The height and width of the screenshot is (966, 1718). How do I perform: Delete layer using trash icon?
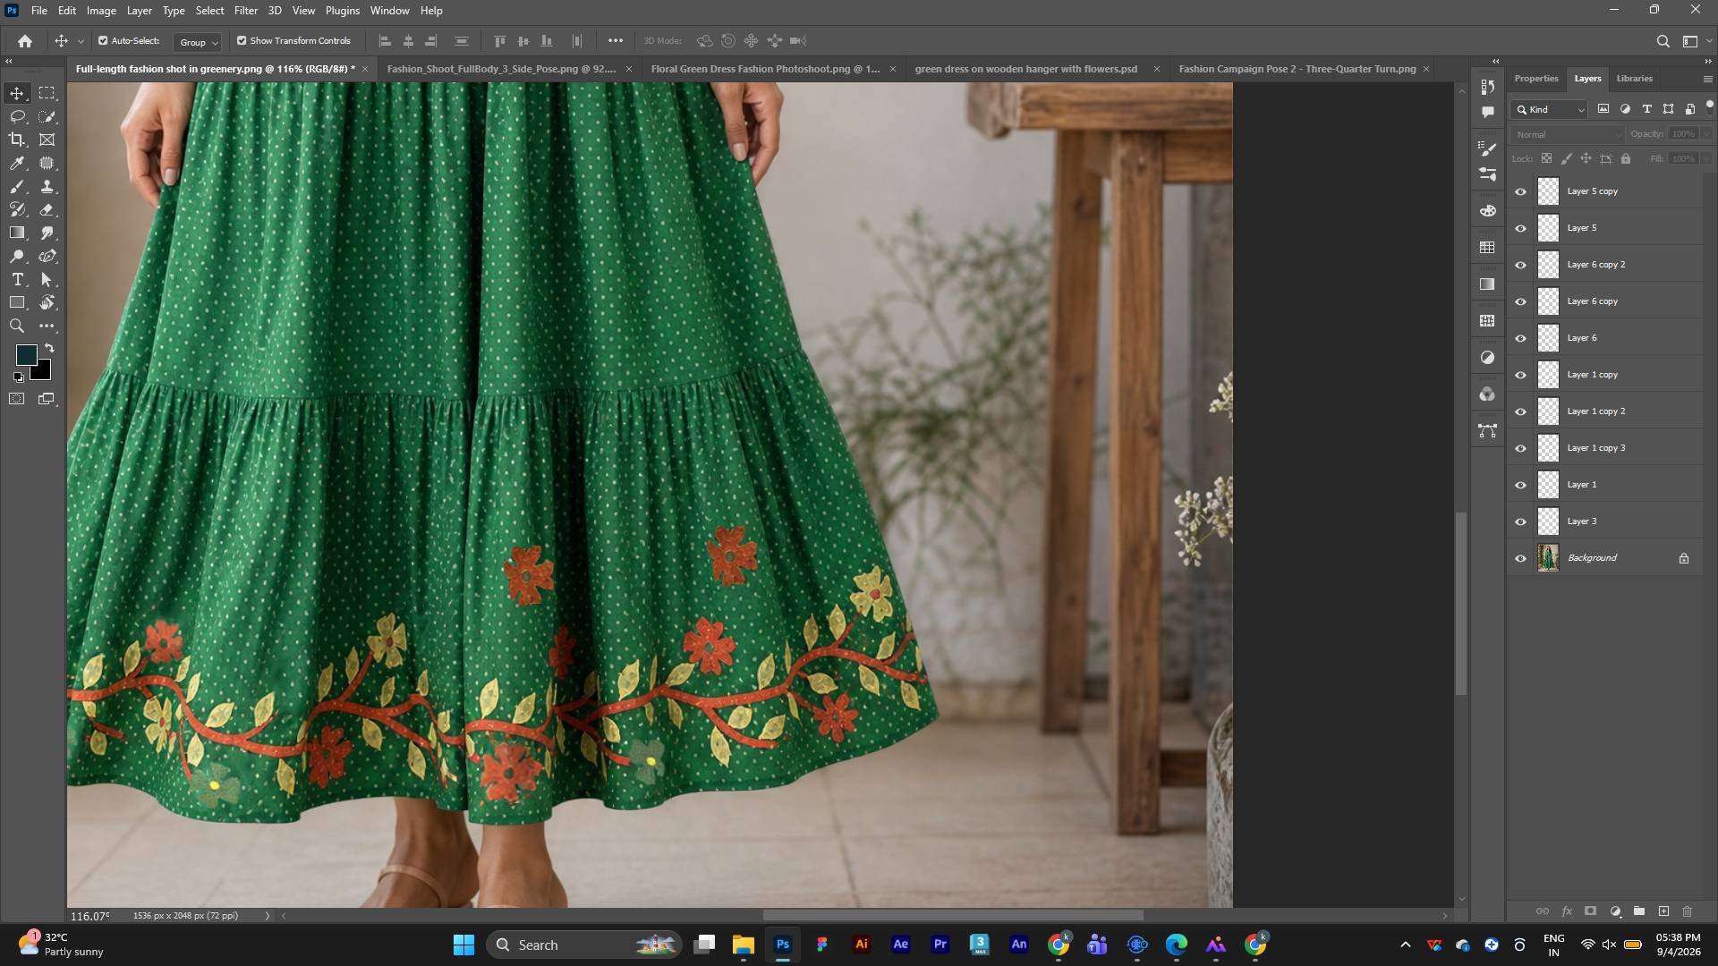click(1688, 911)
